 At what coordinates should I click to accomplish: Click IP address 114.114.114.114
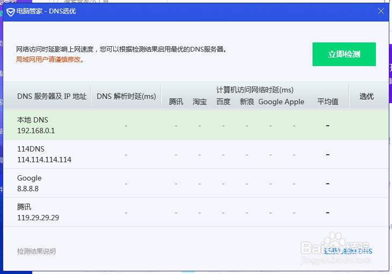(44, 160)
